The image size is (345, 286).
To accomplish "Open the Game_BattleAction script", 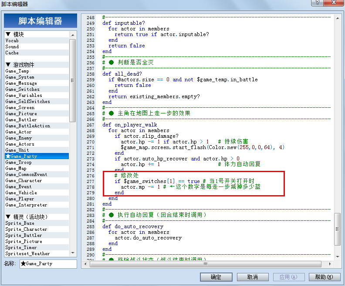I will click(x=37, y=126).
